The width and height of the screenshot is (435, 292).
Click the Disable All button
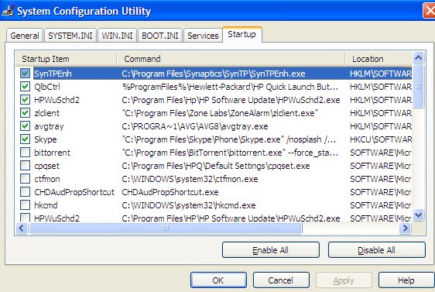point(376,250)
